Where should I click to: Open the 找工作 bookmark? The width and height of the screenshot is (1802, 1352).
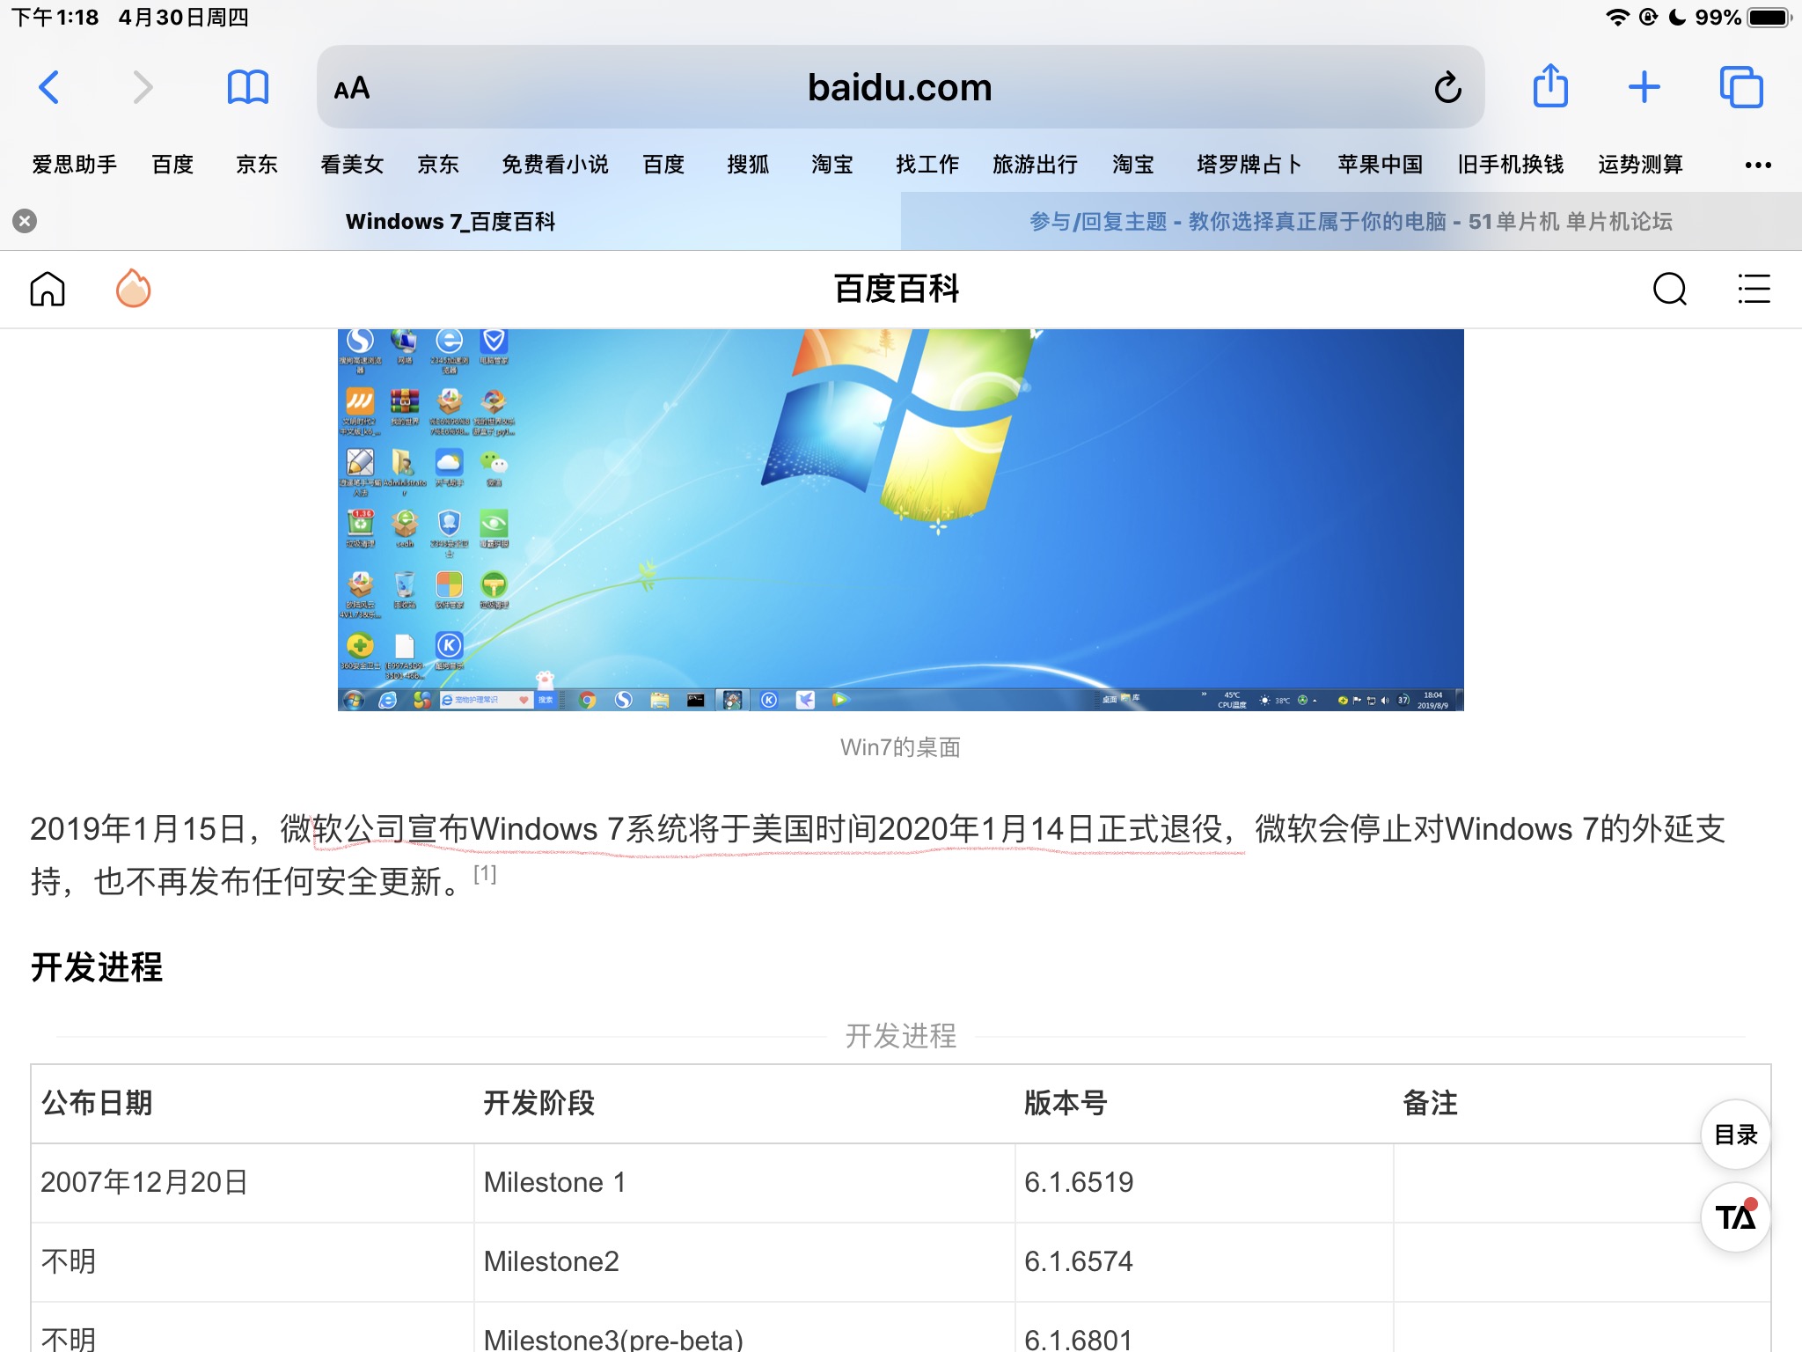point(927,165)
